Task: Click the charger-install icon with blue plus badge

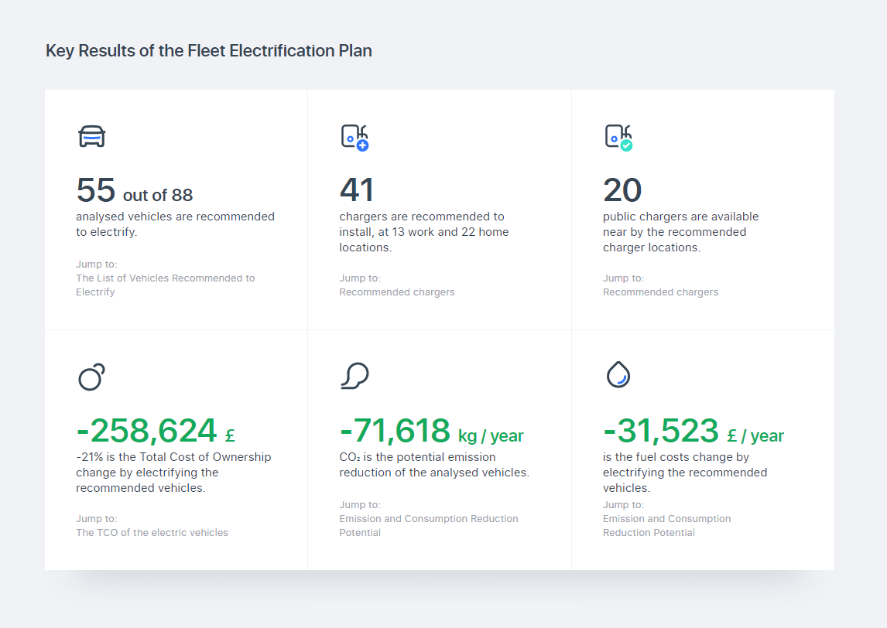Action: pyautogui.click(x=353, y=137)
